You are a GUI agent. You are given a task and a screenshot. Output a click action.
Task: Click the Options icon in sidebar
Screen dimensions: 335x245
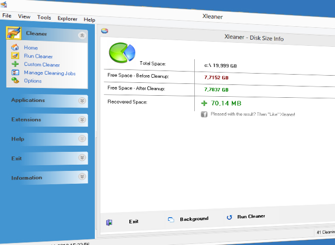(14, 81)
